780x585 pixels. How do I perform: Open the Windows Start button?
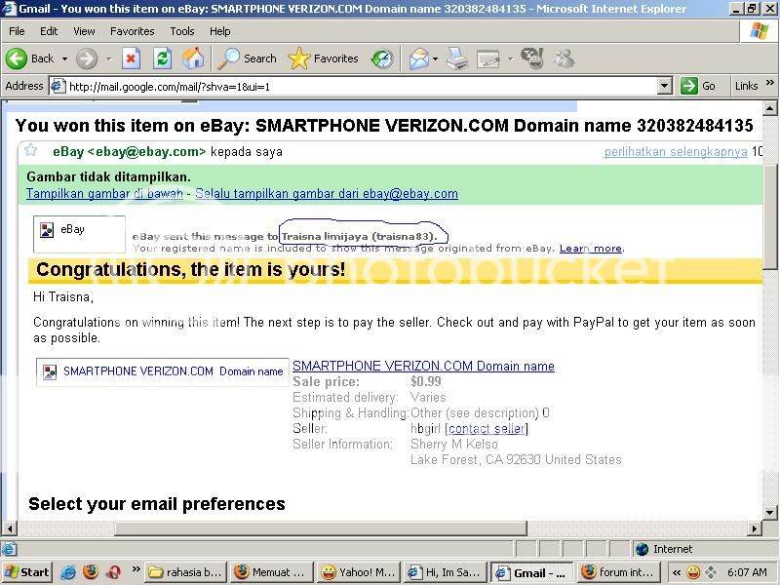click(27, 572)
